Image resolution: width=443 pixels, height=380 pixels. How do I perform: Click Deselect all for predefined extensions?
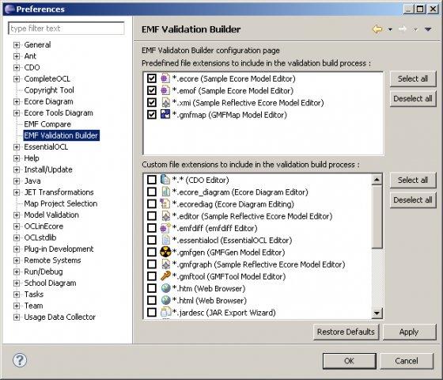(x=413, y=98)
